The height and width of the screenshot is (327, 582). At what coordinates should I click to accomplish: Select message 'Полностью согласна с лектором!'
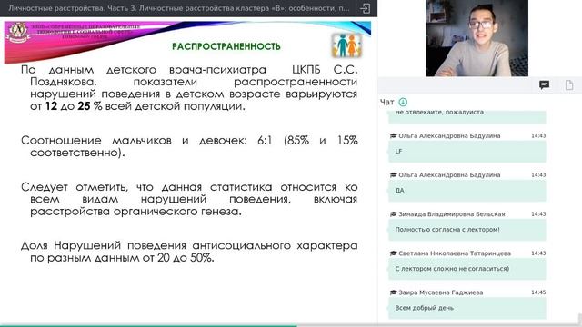[x=467, y=230]
